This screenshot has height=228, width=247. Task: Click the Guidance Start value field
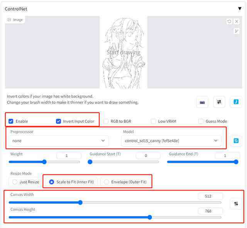click(x=148, y=155)
